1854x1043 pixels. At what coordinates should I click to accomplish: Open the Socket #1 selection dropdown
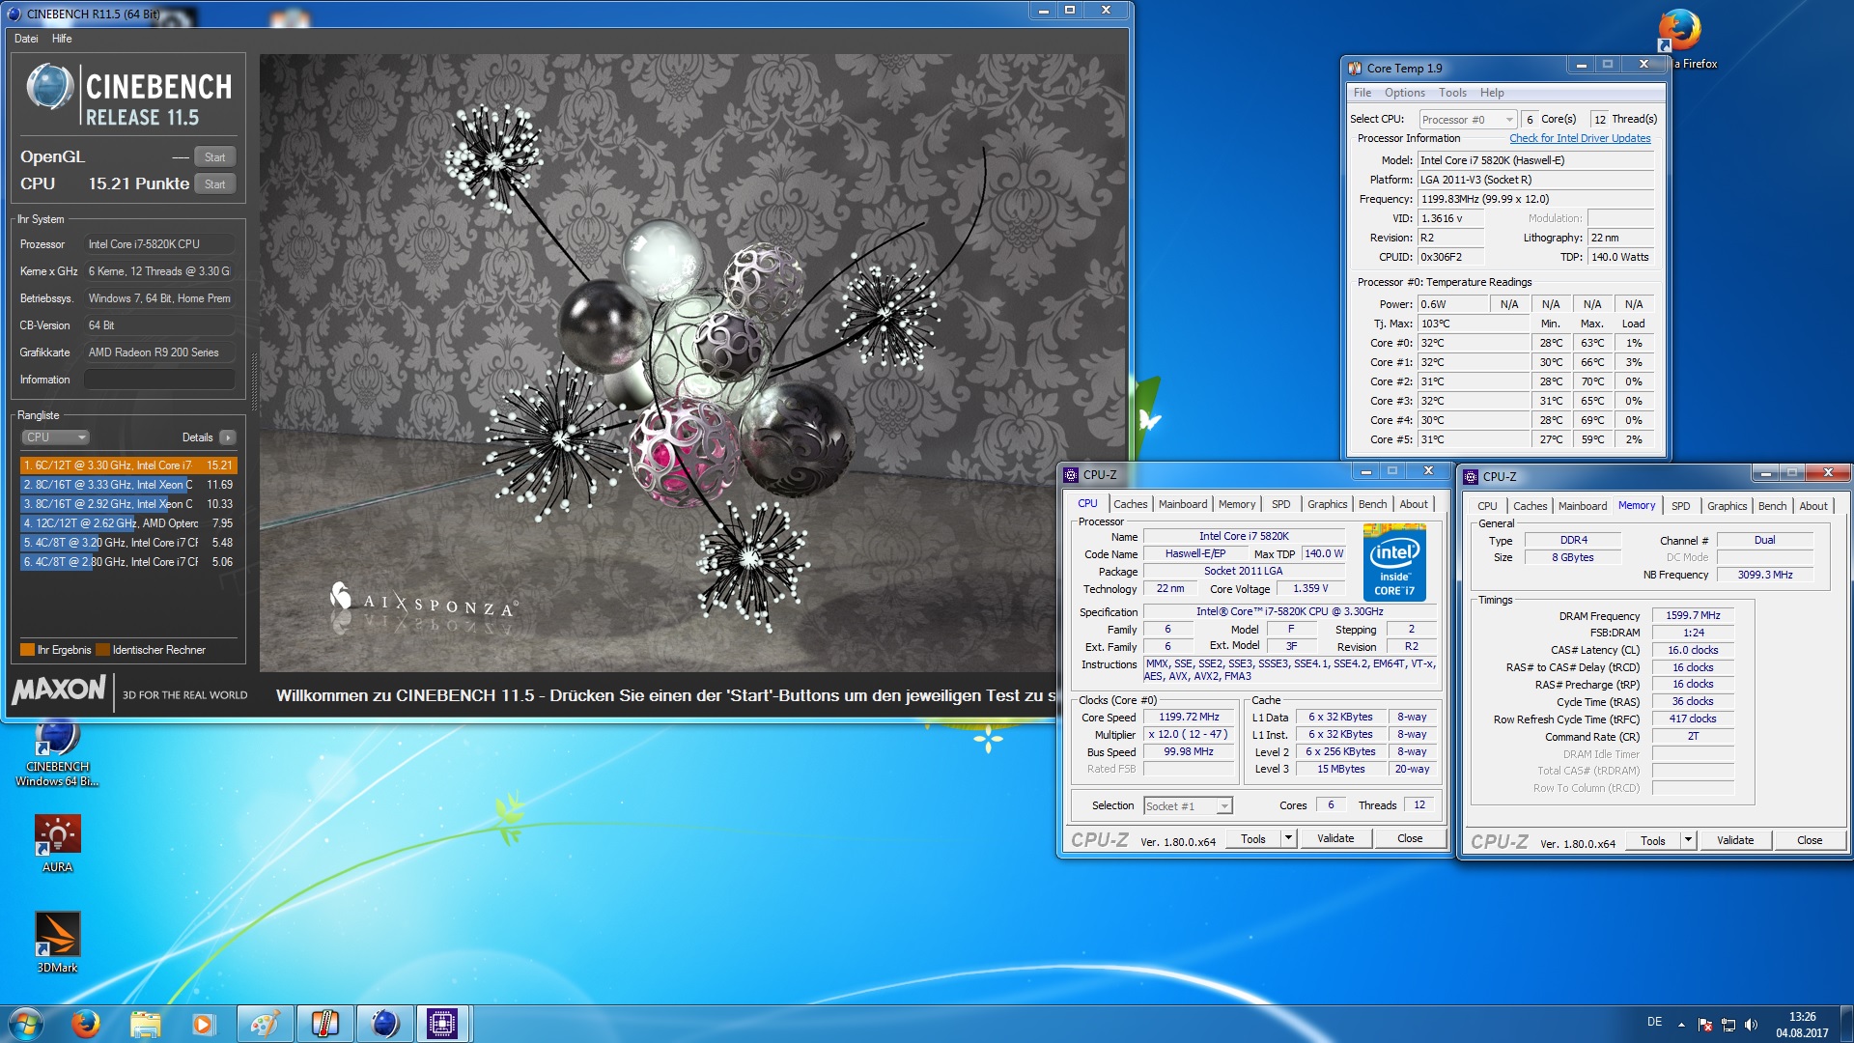1188,805
